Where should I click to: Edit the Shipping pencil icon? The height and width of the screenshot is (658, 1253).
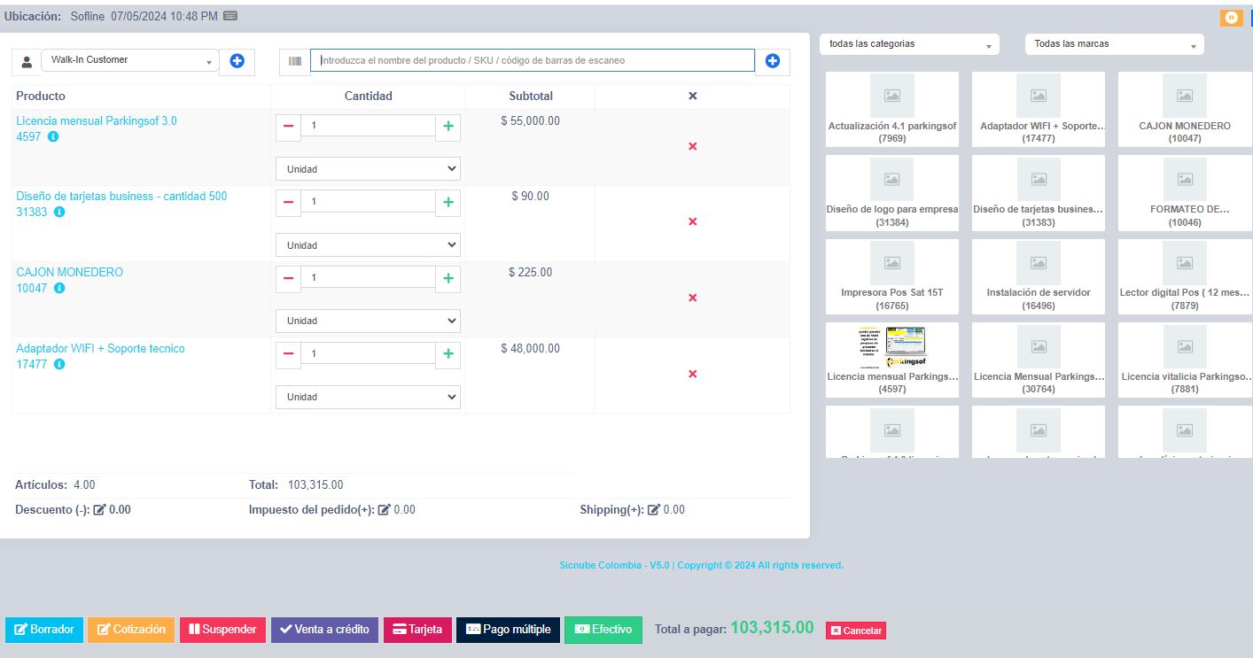654,510
